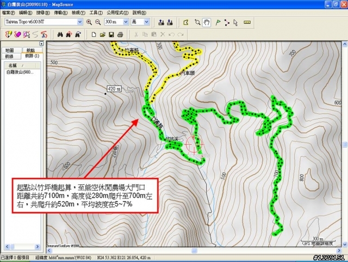This screenshot has height=262, width=348.
Task: Switch to the 航點 tab
Action: click(x=33, y=50)
